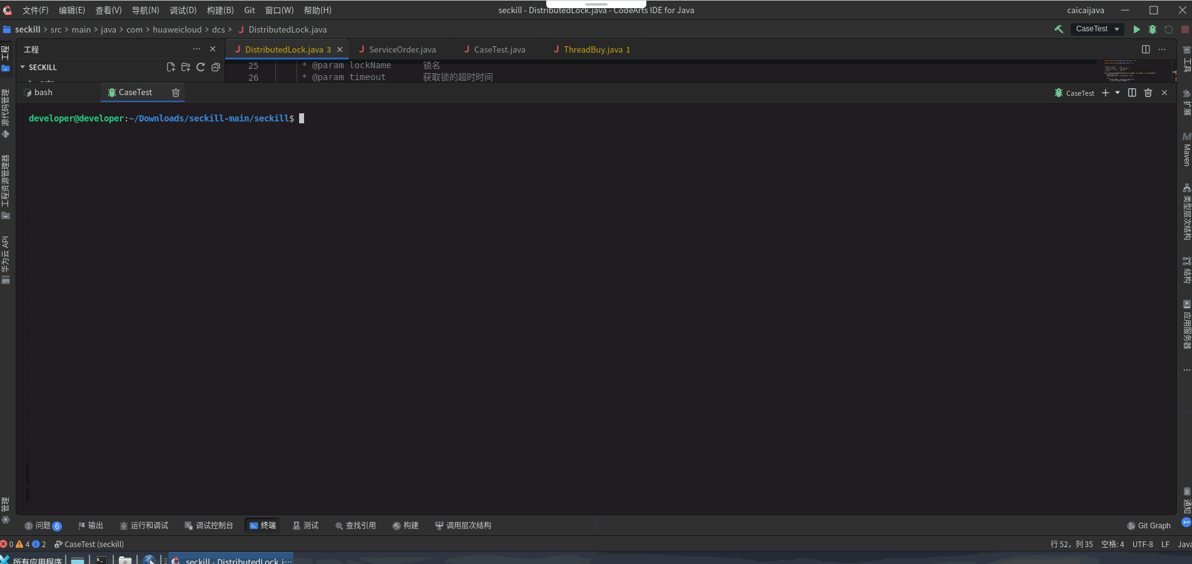The width and height of the screenshot is (1192, 564).
Task: Open the 调用层次结构 call hierarchy tab
Action: pyautogui.click(x=463, y=526)
